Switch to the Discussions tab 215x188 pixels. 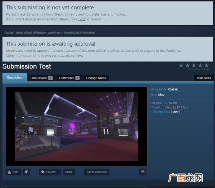pyautogui.click(x=42, y=78)
